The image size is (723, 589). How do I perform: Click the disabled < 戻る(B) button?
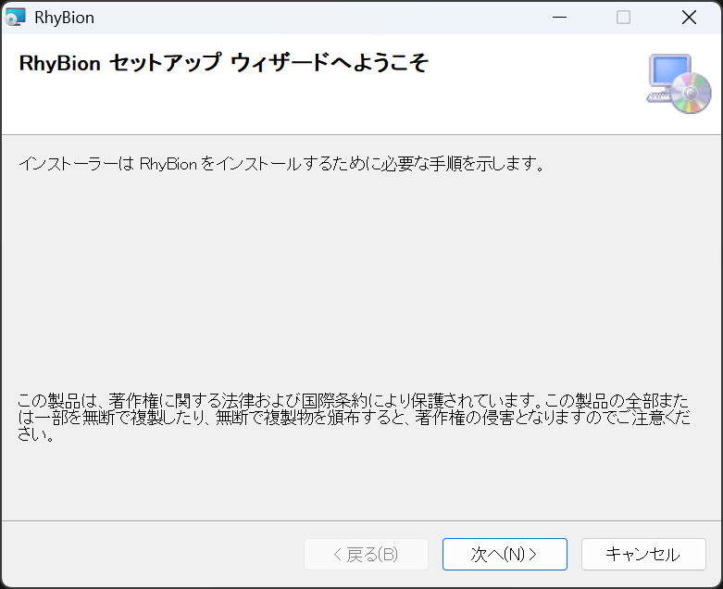point(366,554)
